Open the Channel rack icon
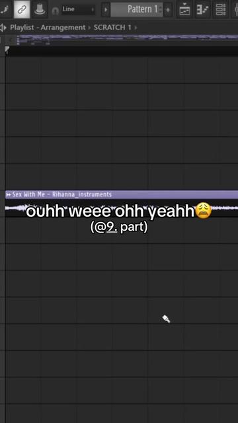Image resolution: width=238 pixels, height=423 pixels. pyautogui.click(x=220, y=9)
